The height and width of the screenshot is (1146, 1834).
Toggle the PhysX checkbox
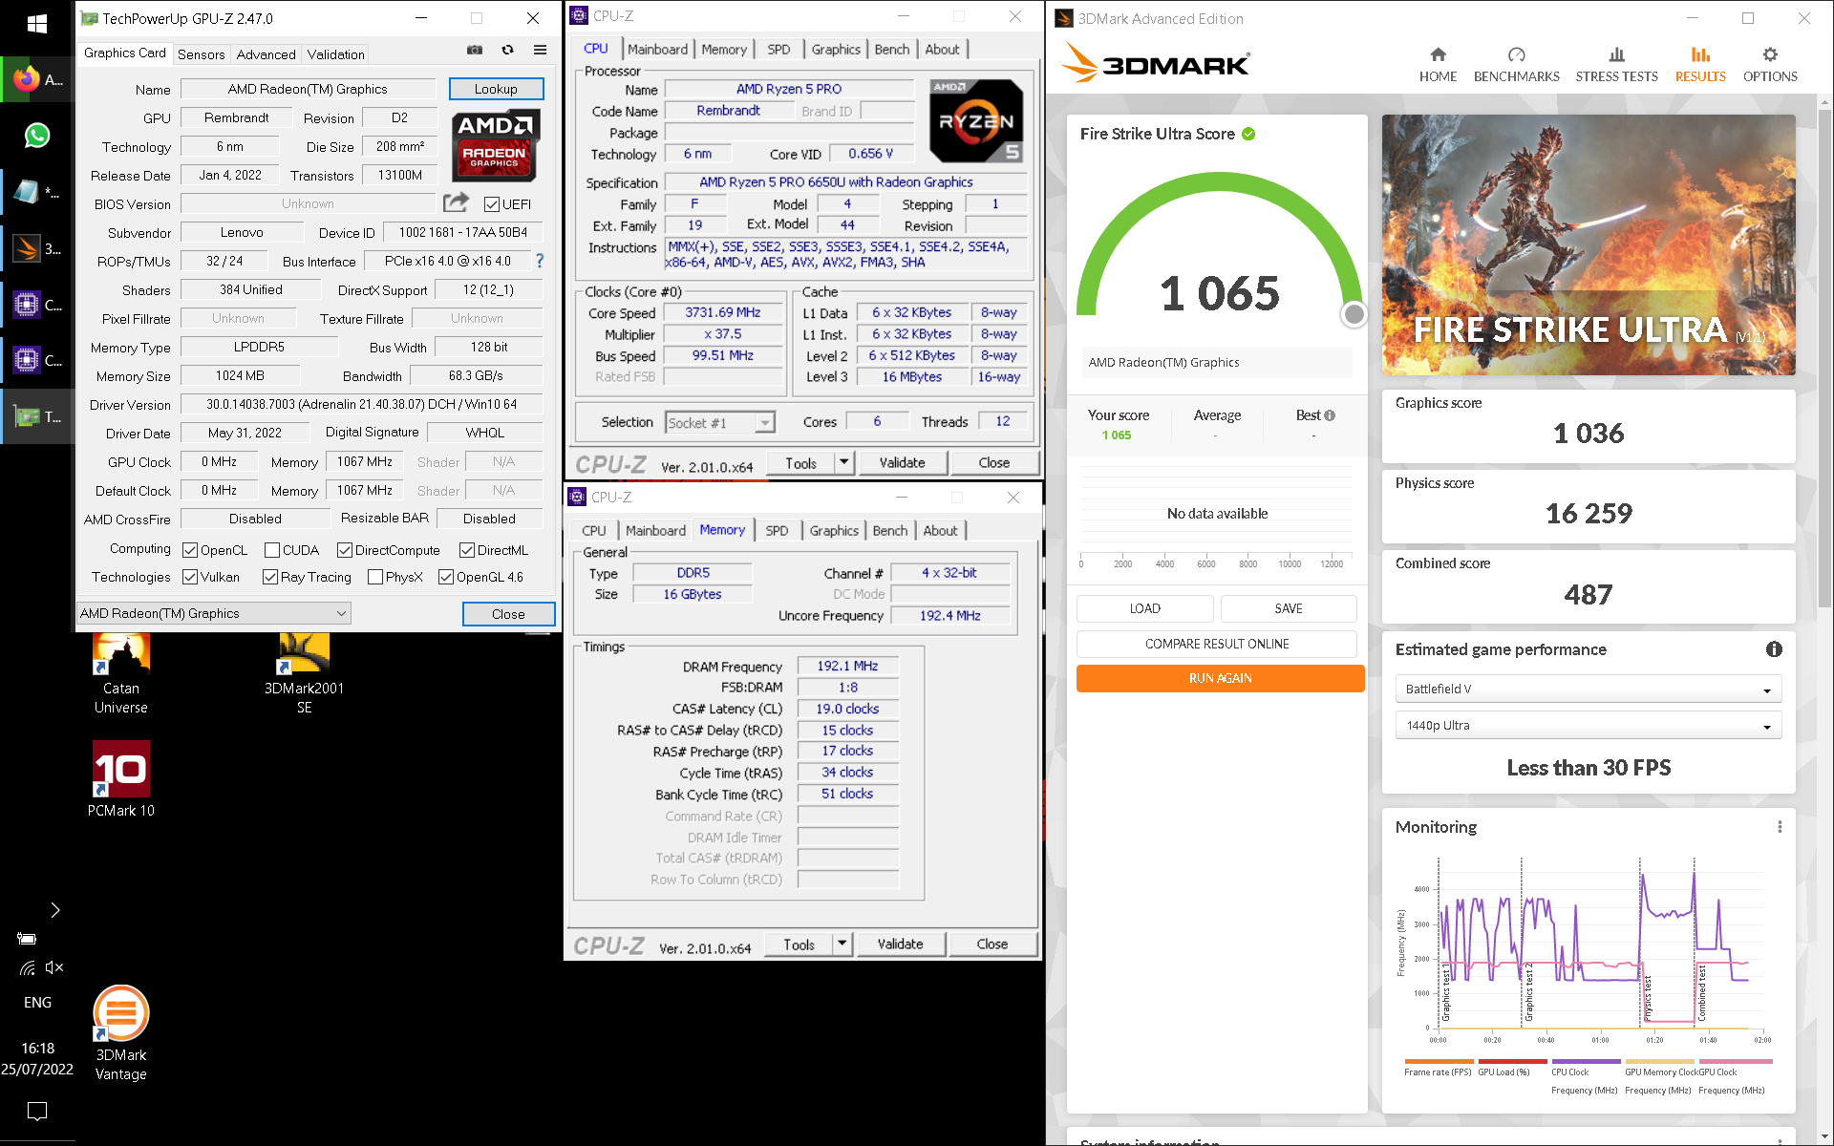[375, 577]
